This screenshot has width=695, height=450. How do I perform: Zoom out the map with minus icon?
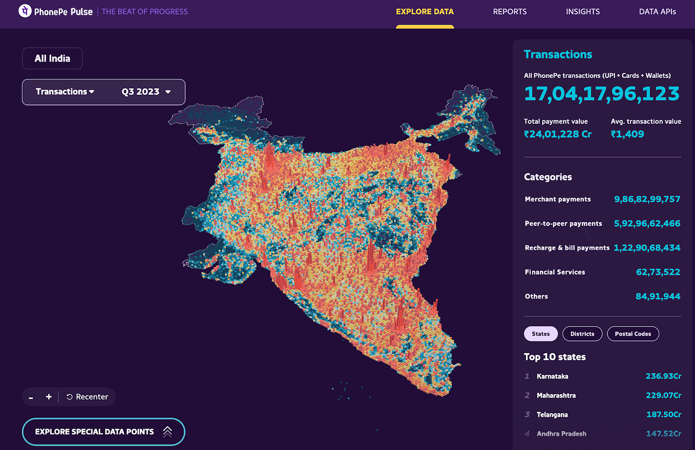(x=31, y=397)
